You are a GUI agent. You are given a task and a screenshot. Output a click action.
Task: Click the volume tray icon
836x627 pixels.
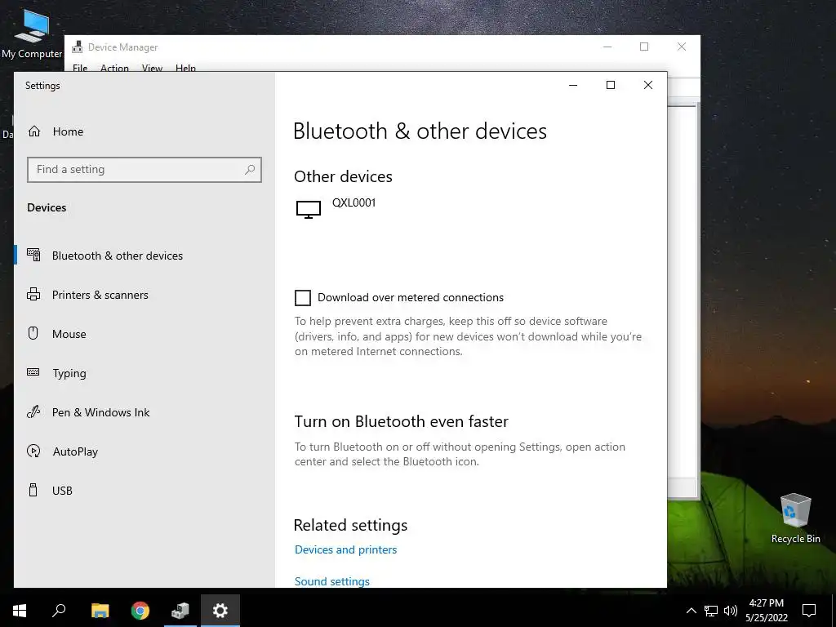[x=731, y=611]
